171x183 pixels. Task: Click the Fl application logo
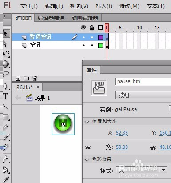(x=7, y=5)
